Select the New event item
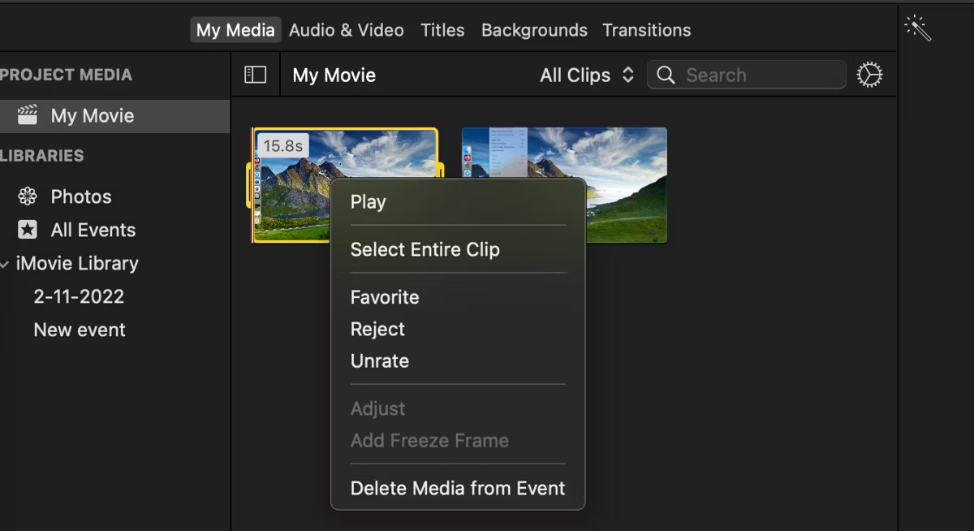Viewport: 974px width, 531px height. [80, 330]
